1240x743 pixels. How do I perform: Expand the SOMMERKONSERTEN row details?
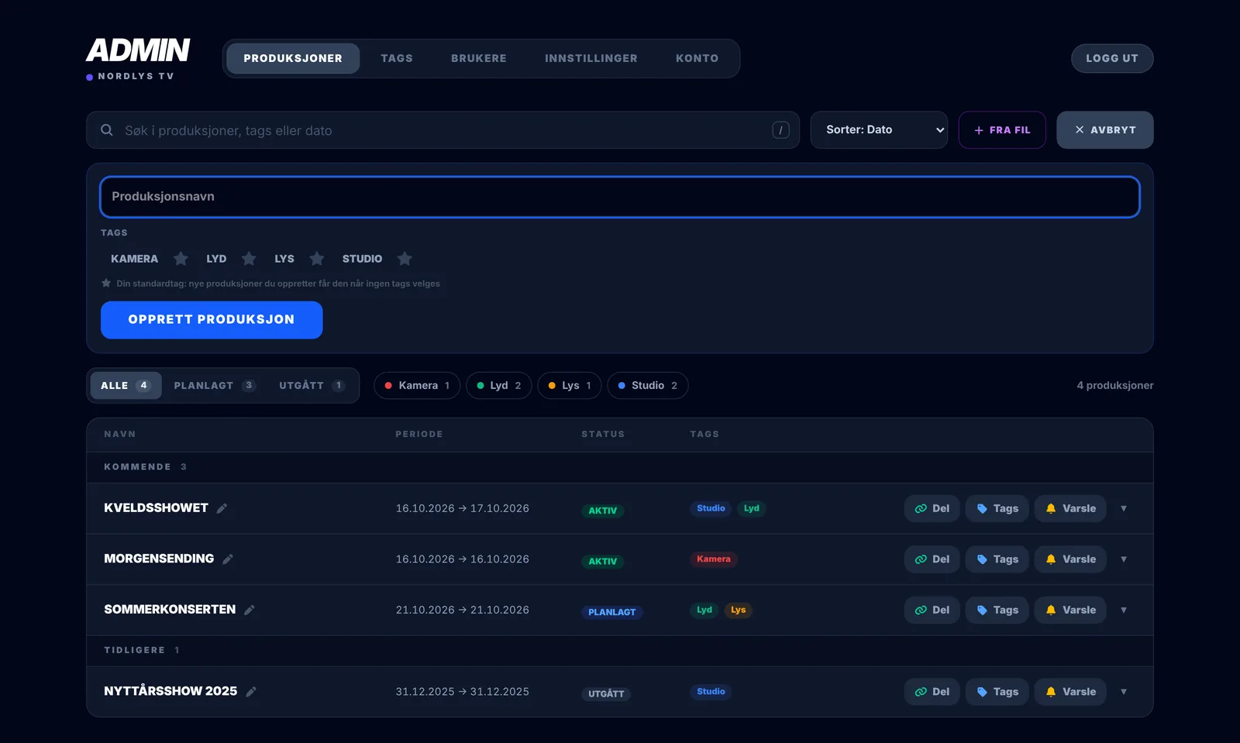tap(1124, 611)
